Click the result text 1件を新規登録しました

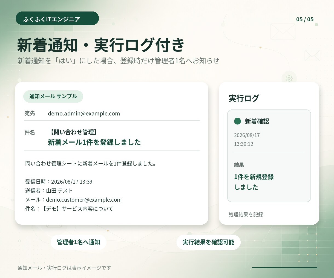point(254,182)
